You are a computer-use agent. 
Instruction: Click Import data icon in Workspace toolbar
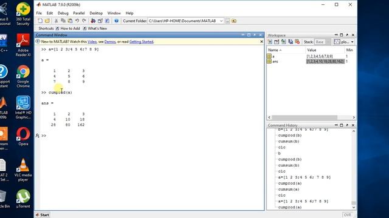click(284, 42)
